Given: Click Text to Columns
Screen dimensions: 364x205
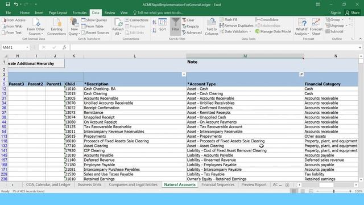Looking at the screenshot, I should point(212,27).
